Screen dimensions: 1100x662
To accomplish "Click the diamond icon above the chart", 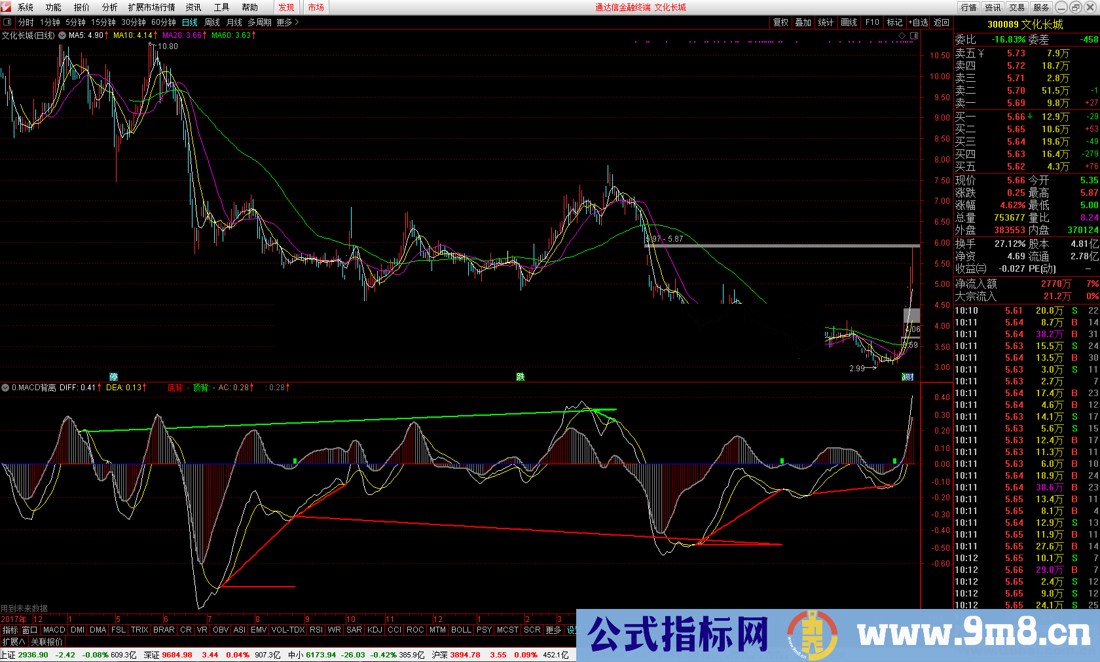I will (902, 35).
